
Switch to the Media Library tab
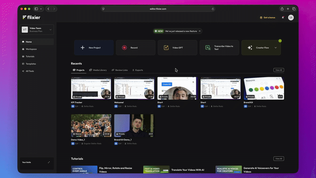(98, 70)
